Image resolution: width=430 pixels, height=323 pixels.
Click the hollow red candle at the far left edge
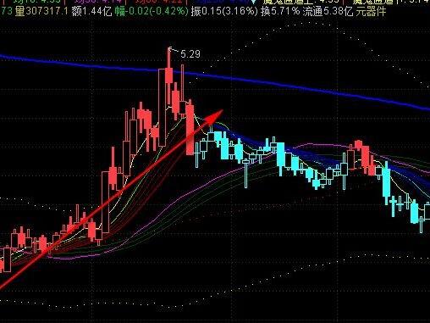[x=7, y=259]
